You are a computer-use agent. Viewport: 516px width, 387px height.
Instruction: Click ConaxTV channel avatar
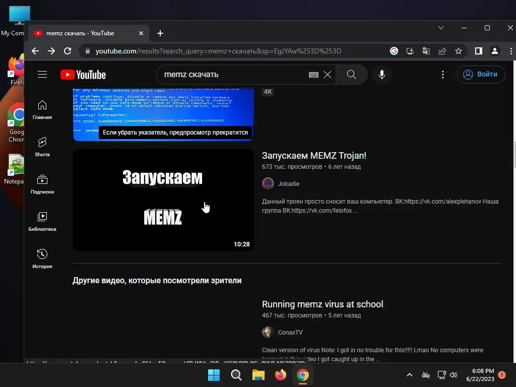point(268,333)
